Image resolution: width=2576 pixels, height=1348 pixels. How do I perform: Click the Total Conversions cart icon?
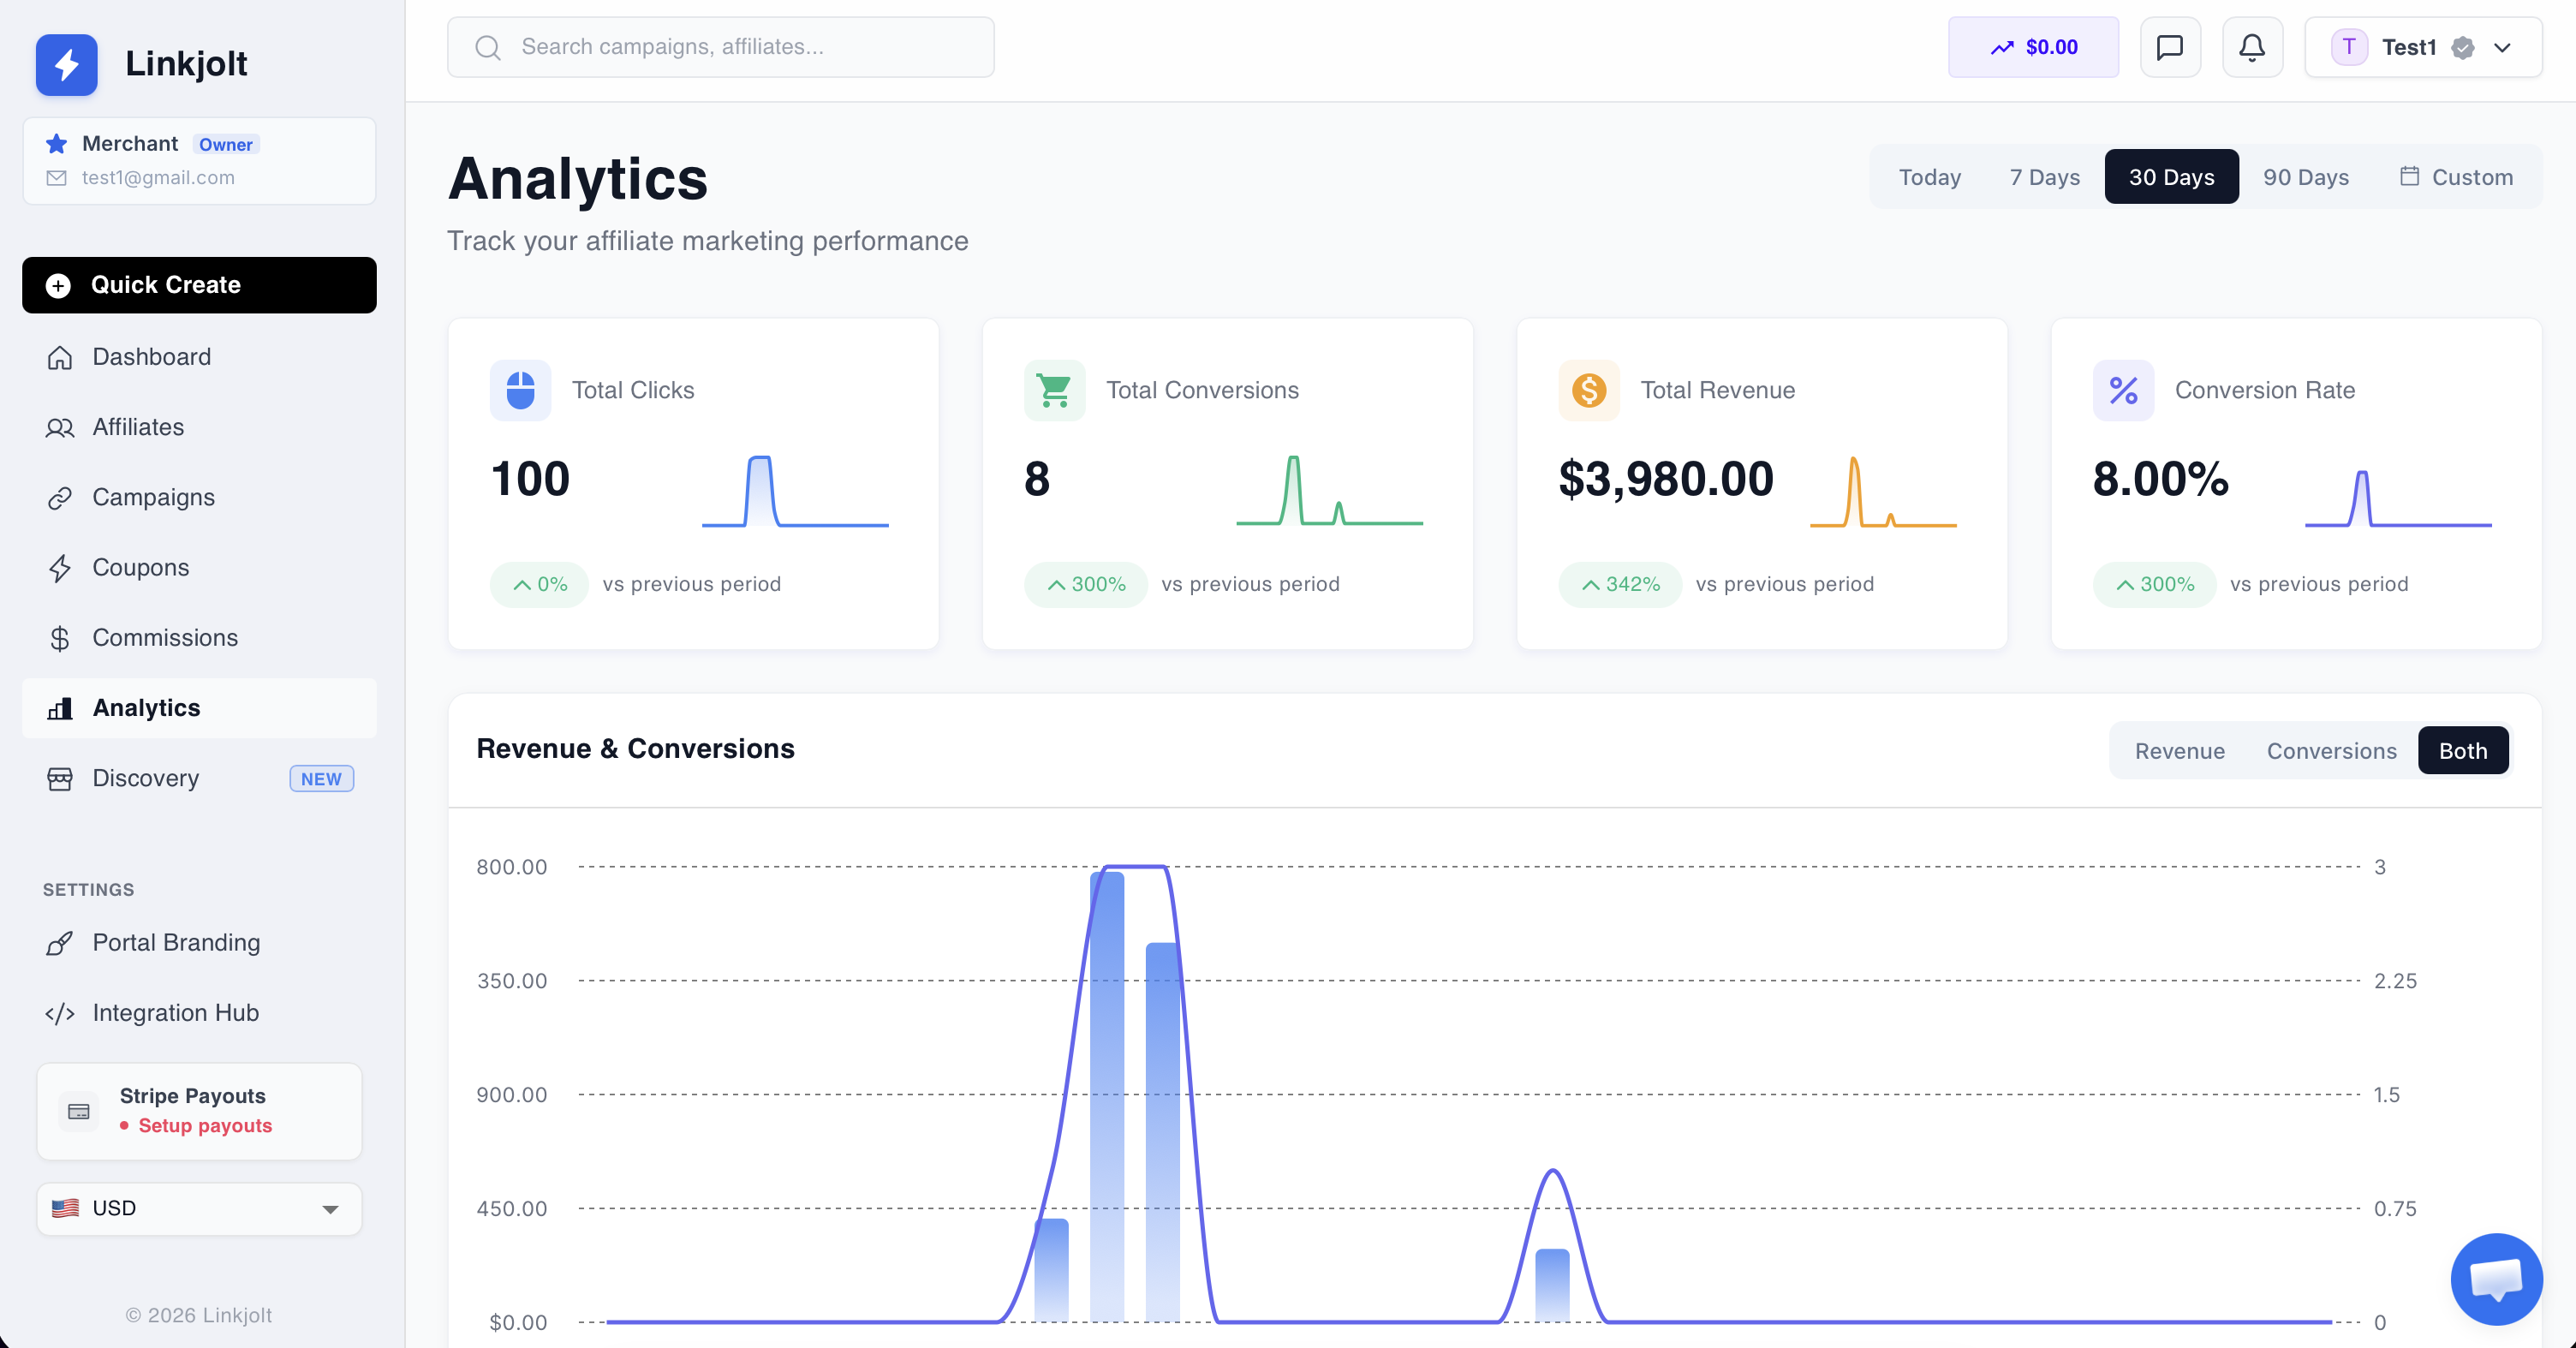(1054, 390)
